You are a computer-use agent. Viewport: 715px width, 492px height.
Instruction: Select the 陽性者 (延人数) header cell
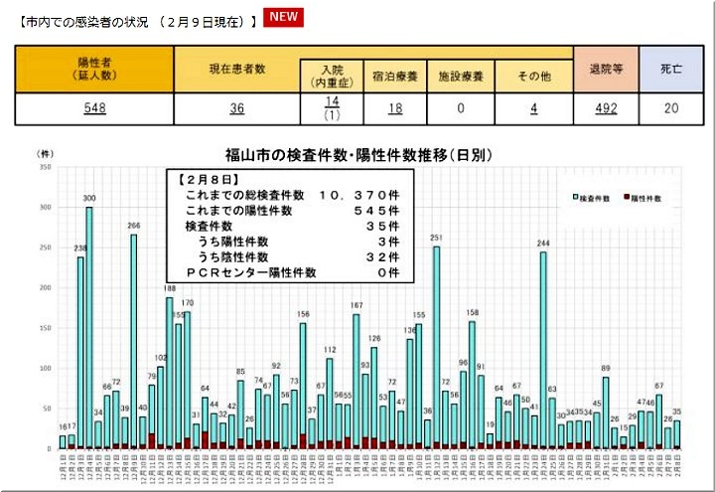point(94,69)
